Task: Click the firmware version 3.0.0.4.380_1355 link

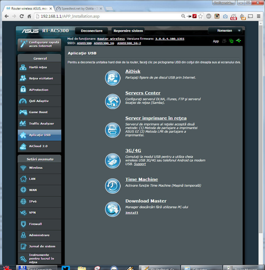Action: click(170, 39)
